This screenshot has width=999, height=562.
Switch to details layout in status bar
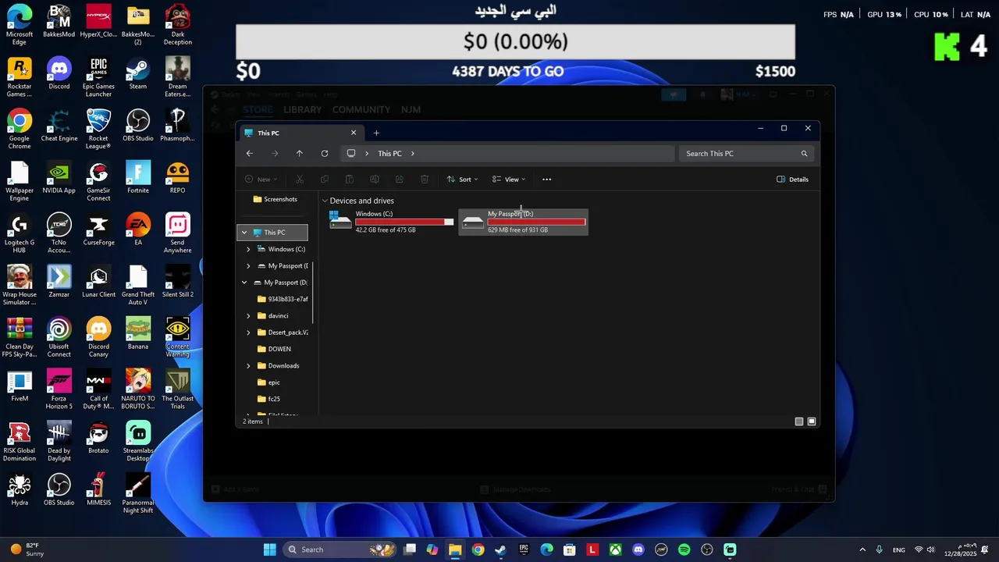pyautogui.click(x=799, y=421)
